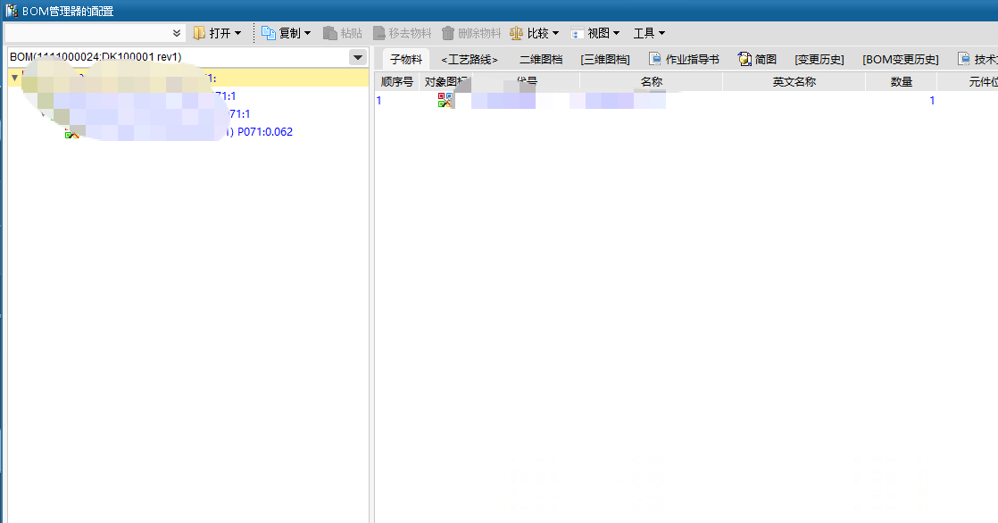Expand the toolbar combo box with double chevron
998x523 pixels.
[x=177, y=33]
